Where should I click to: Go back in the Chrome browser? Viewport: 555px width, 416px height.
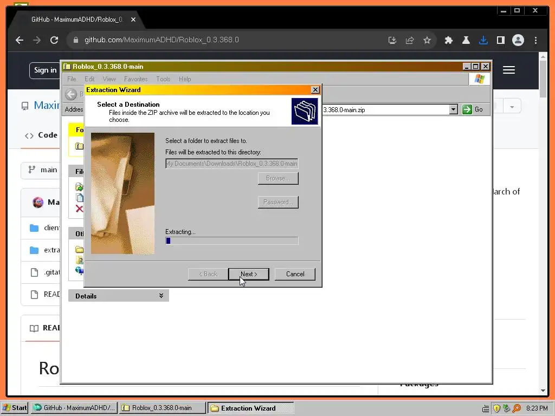(x=20, y=40)
